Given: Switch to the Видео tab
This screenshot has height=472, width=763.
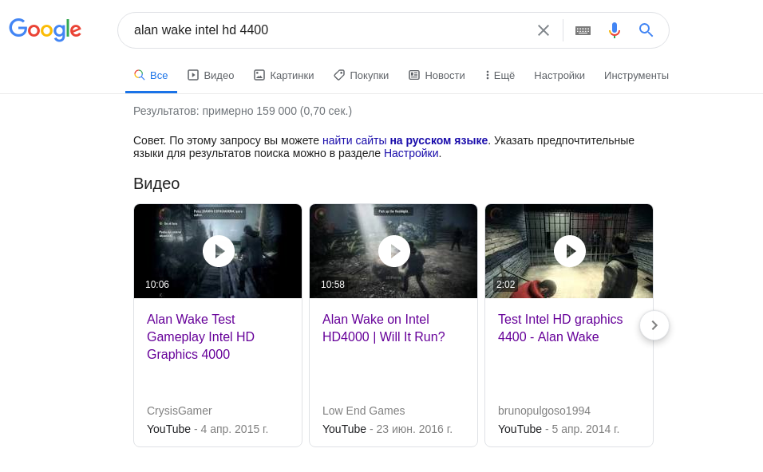Looking at the screenshot, I should tap(212, 76).
